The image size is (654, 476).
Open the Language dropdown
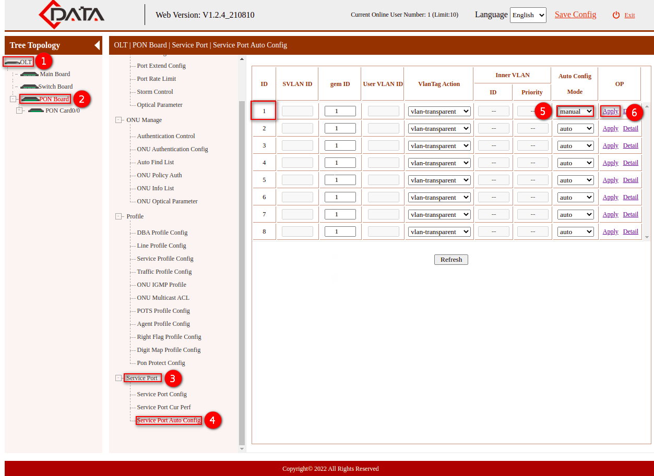click(x=528, y=15)
